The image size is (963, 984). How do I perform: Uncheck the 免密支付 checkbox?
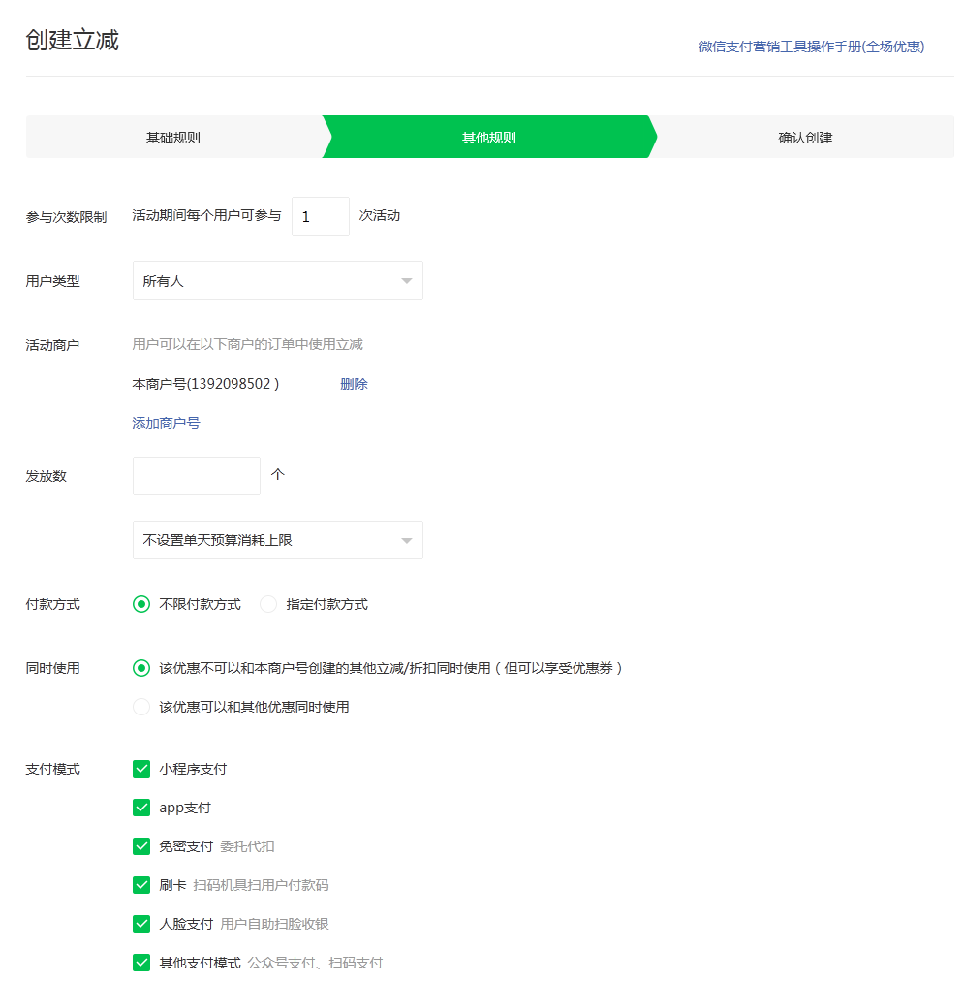(x=141, y=846)
